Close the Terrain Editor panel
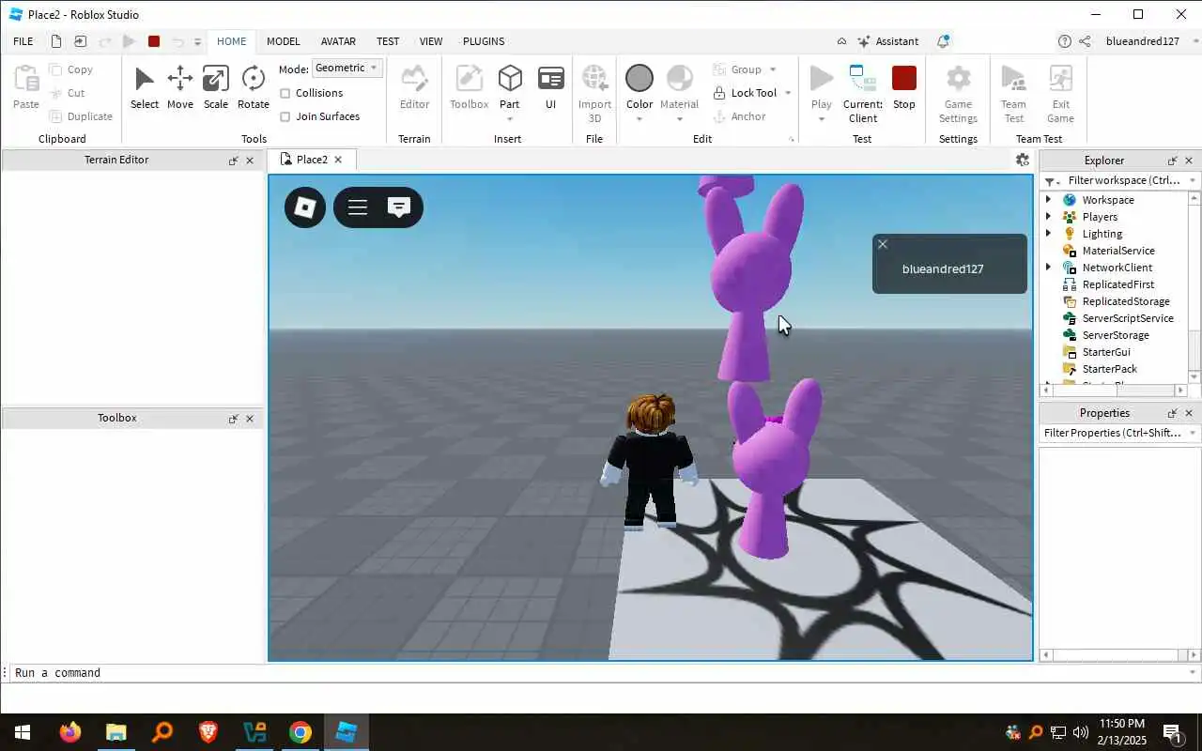The width and height of the screenshot is (1202, 751). [x=250, y=161]
